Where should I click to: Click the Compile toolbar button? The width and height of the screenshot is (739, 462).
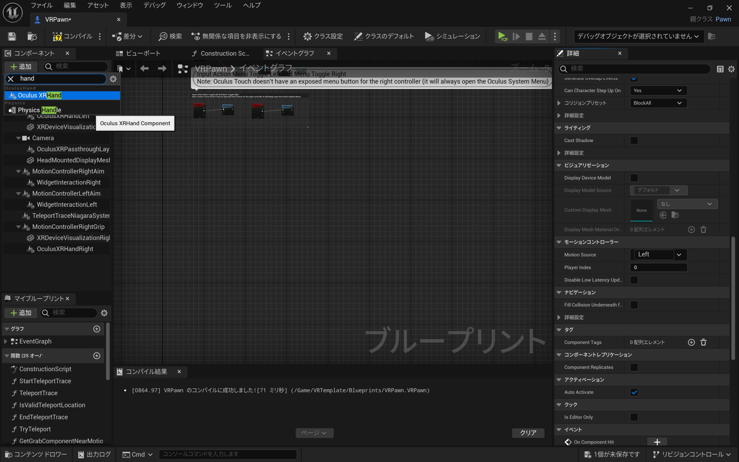coord(72,36)
